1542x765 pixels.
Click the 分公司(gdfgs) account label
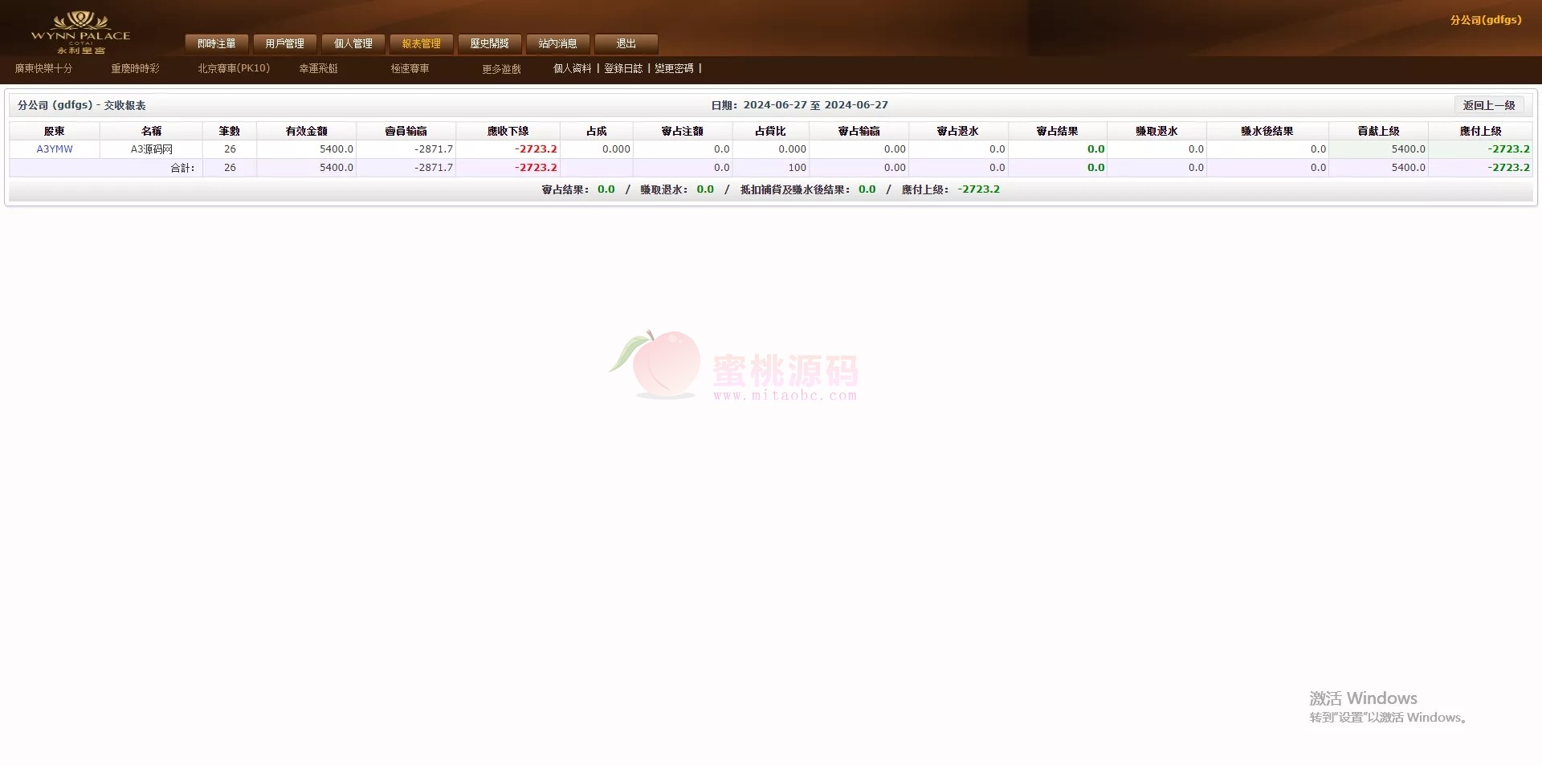[1485, 20]
